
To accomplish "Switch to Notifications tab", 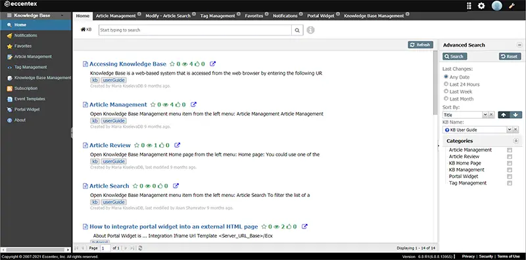I will click(x=285, y=16).
